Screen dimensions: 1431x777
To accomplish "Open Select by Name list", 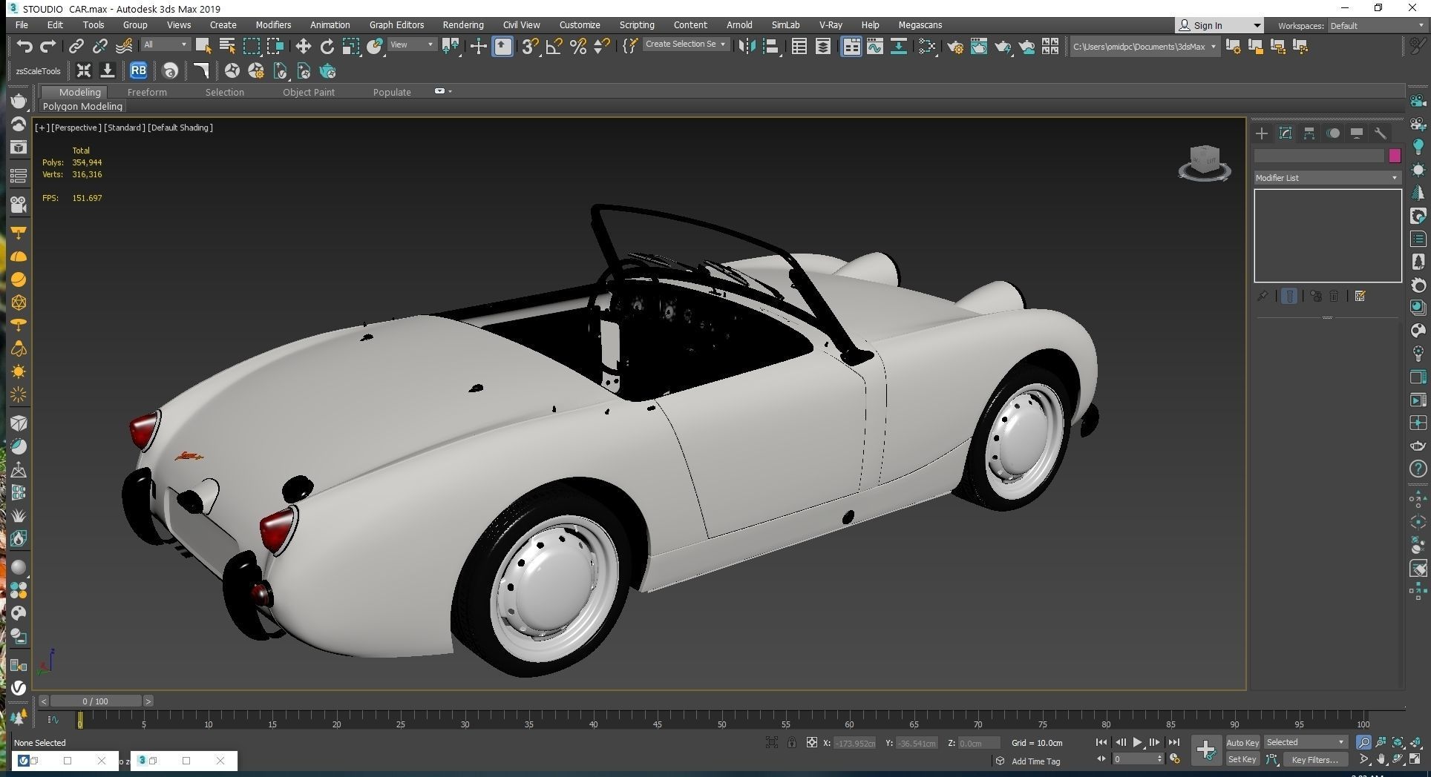I will 227,47.
